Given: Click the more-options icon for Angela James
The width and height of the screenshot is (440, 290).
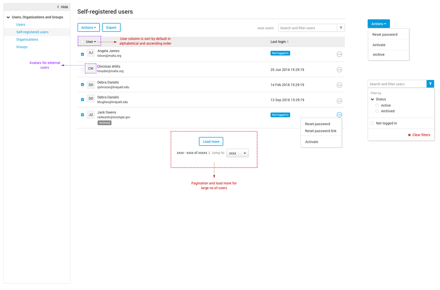Looking at the screenshot, I should coord(339,54).
